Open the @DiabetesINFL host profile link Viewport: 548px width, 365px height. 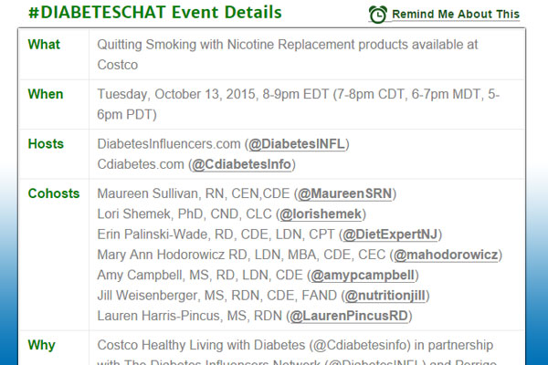pyautogui.click(x=297, y=144)
